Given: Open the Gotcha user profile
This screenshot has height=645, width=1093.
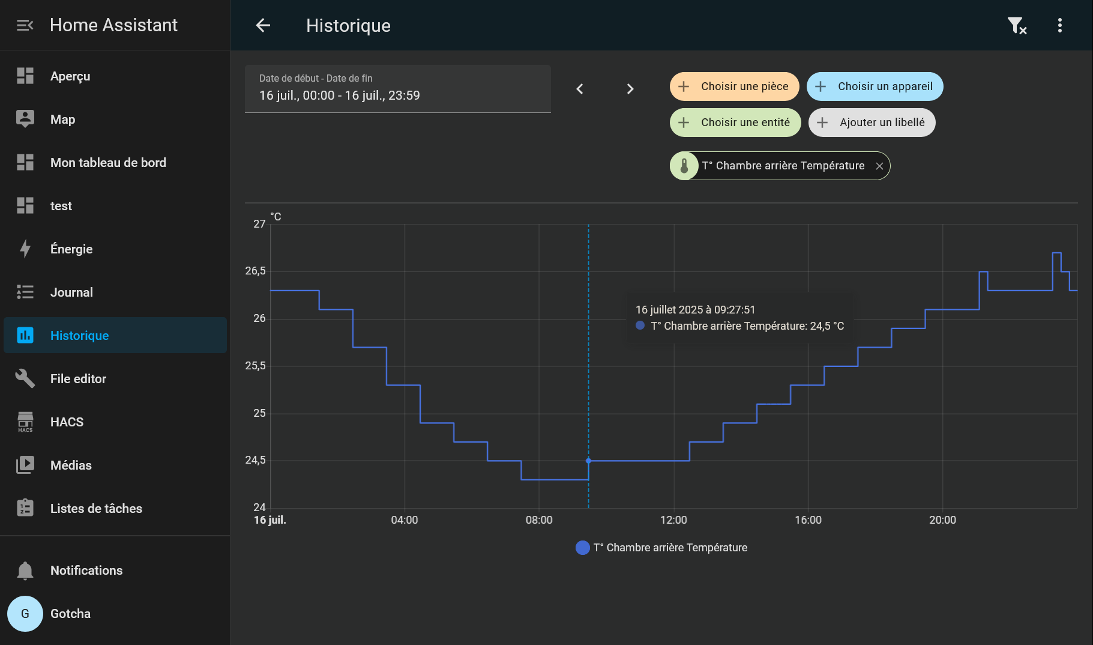Looking at the screenshot, I should (70, 614).
